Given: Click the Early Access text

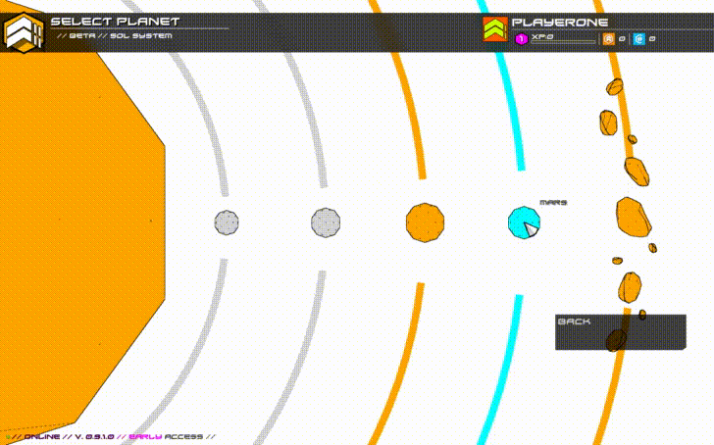Looking at the screenshot, I should pos(171,436).
